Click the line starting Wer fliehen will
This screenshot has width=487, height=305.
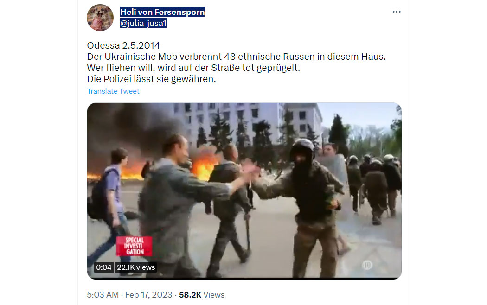(193, 68)
